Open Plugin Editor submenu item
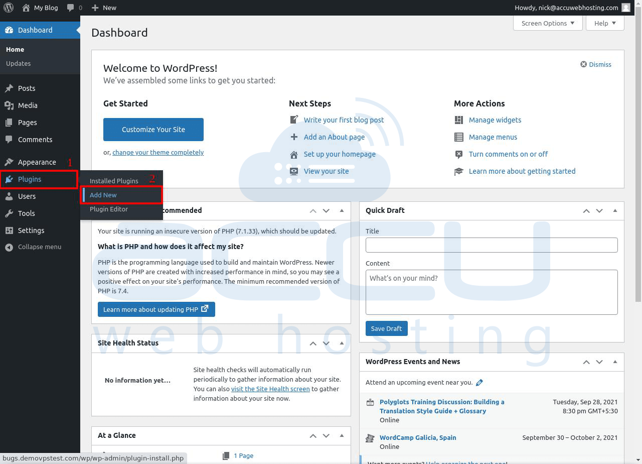Screen dimensions: 642x464 (109, 209)
